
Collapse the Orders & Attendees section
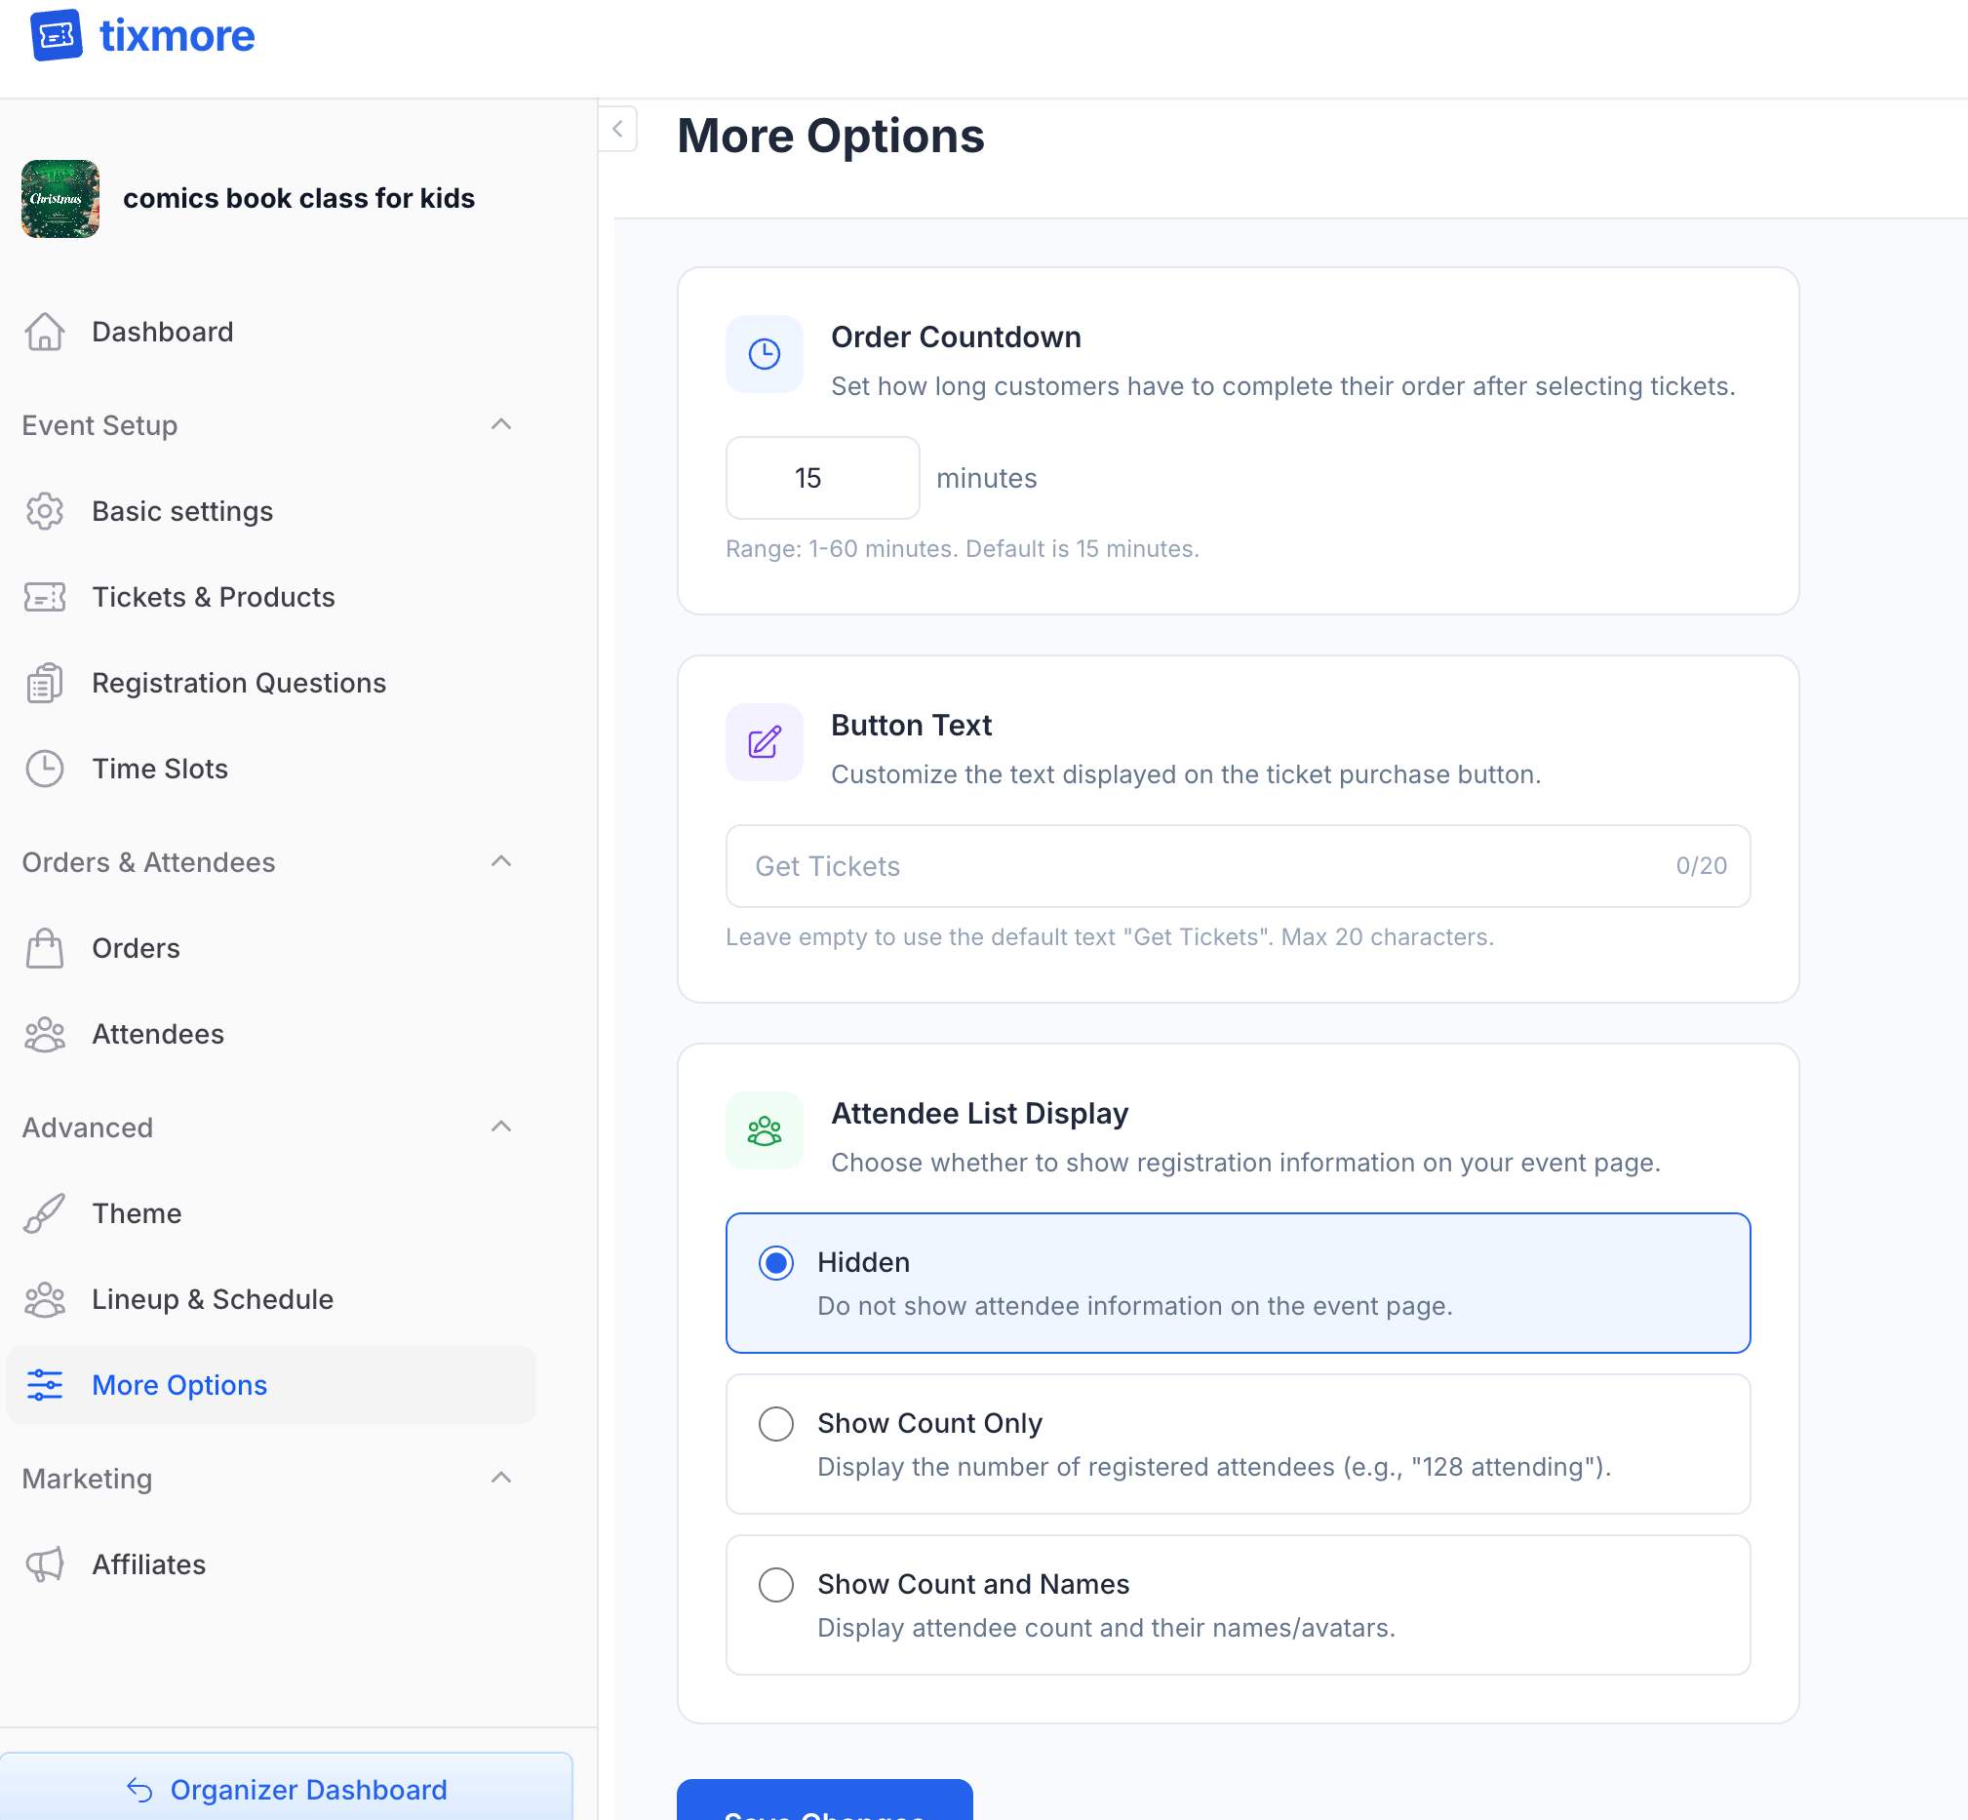[x=502, y=862]
